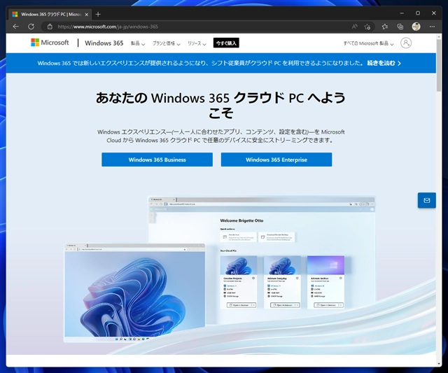Go back with the browser back arrow
The width and height of the screenshot is (448, 373).
coord(15,27)
